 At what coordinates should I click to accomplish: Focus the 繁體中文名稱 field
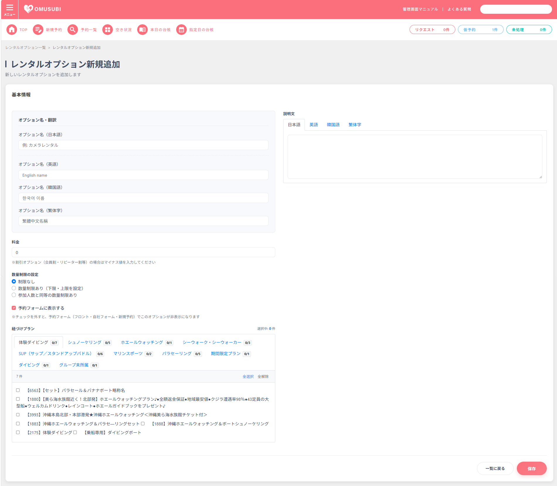143,221
